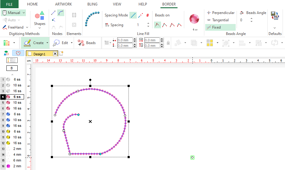Select the magenta 2 mm bead, row 16
This screenshot has height=170, width=285.
click(12, 166)
